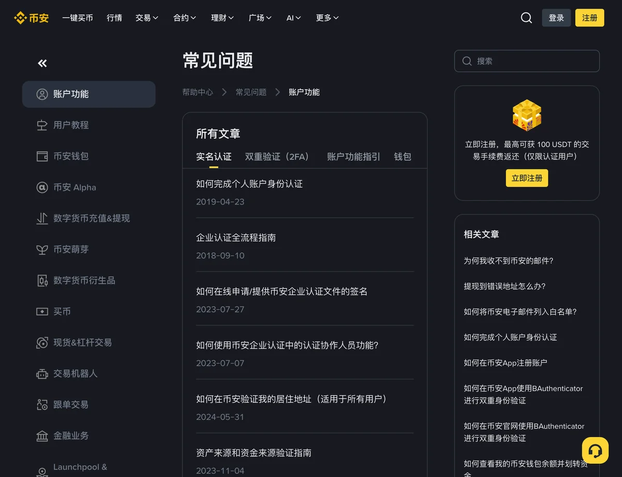The image size is (622, 477).
Task: Click the 用户教程 signpost icon
Action: [x=42, y=125]
